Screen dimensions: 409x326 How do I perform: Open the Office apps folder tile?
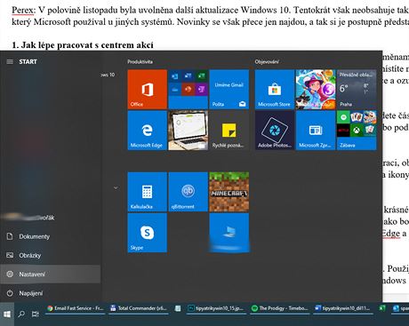pos(188,89)
